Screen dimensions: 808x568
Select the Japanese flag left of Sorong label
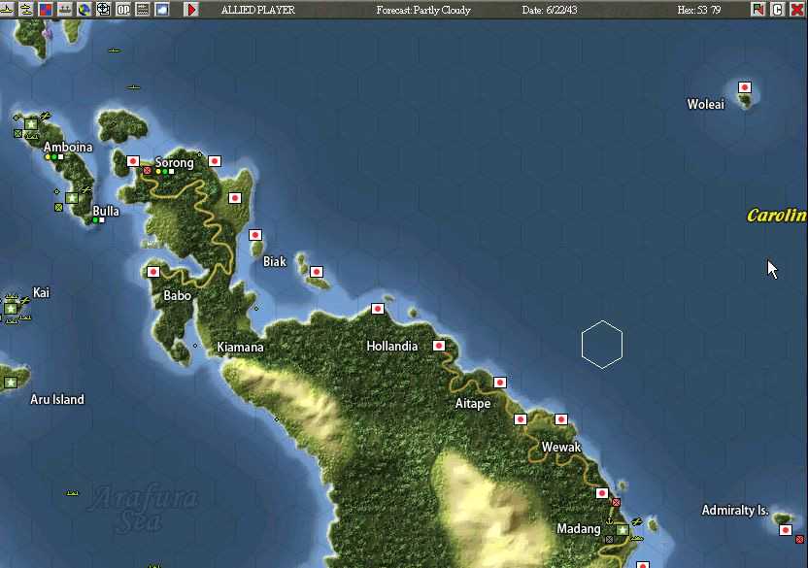click(133, 161)
